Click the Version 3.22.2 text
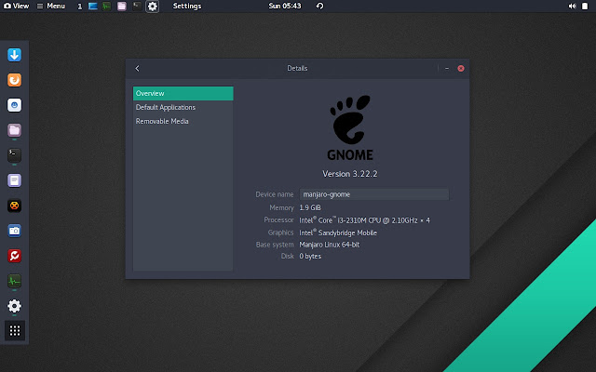This screenshot has width=596, height=372. coord(350,174)
